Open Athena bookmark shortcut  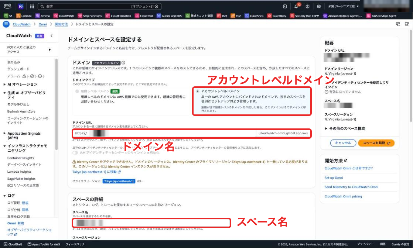click(43, 16)
